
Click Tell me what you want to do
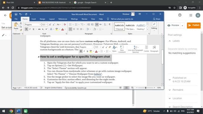click(122, 19)
